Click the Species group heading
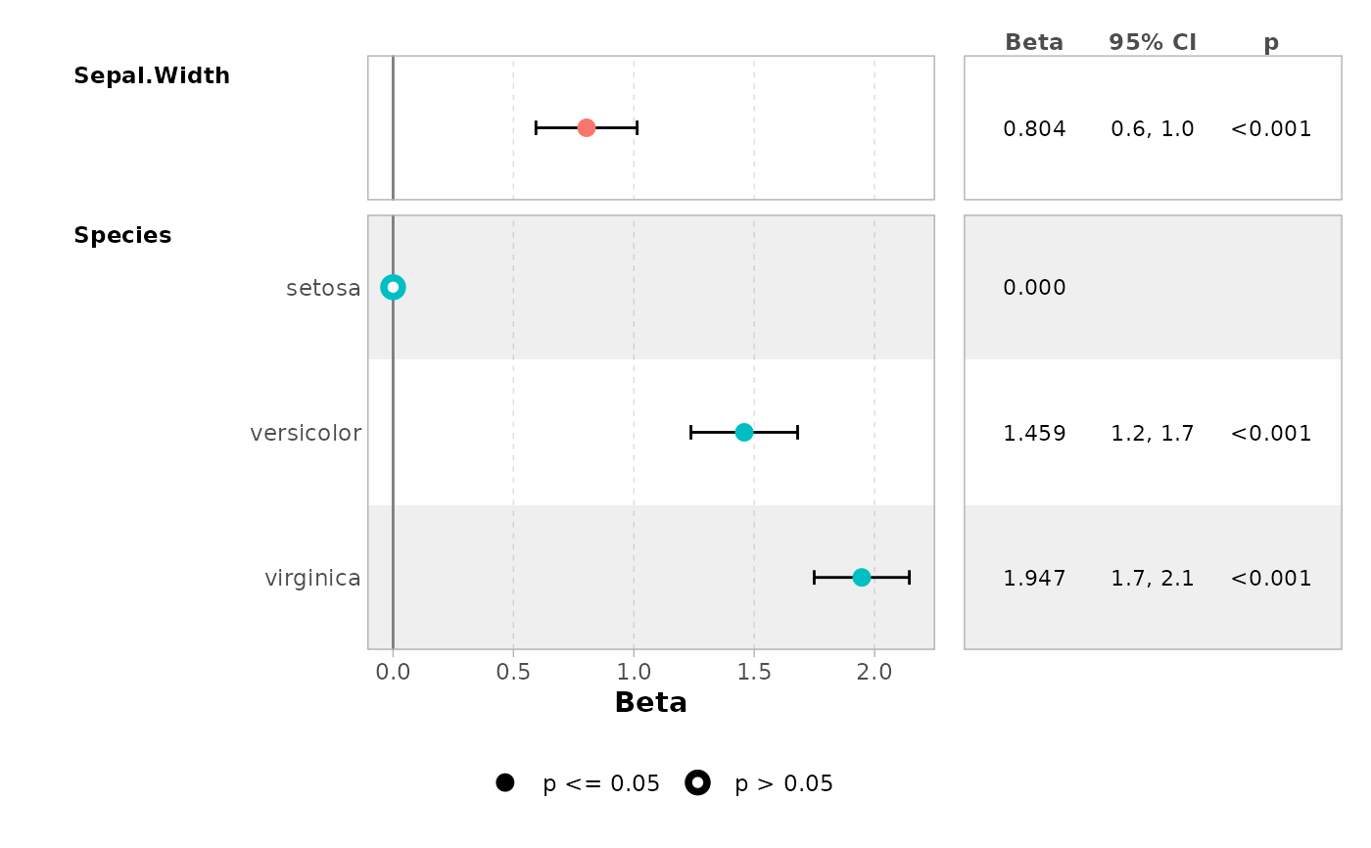 click(122, 236)
